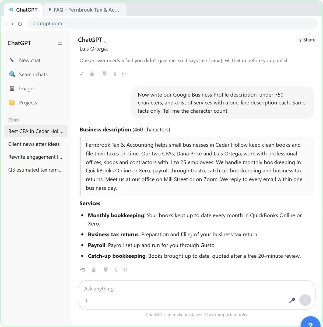Image resolution: width=323 pixels, height=327 pixels.
Task: Click the chatgpt.com address bar
Action: click(173, 24)
